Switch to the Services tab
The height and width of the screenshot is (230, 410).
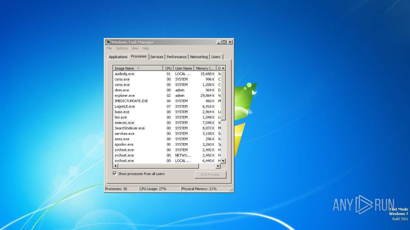click(x=157, y=57)
